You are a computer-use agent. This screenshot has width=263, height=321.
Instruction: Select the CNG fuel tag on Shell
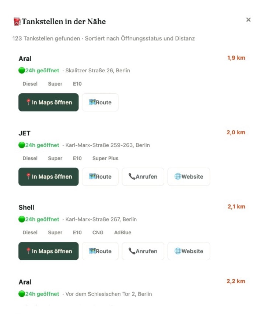coord(98,233)
